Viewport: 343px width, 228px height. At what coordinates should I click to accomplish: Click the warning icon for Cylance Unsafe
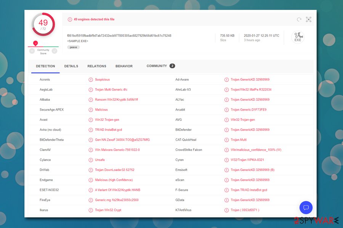point(91,160)
